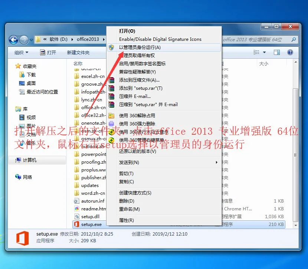The image size is (308, 269).
Task: Click the scroll-down arrow of file list
Action: [x=296, y=225]
